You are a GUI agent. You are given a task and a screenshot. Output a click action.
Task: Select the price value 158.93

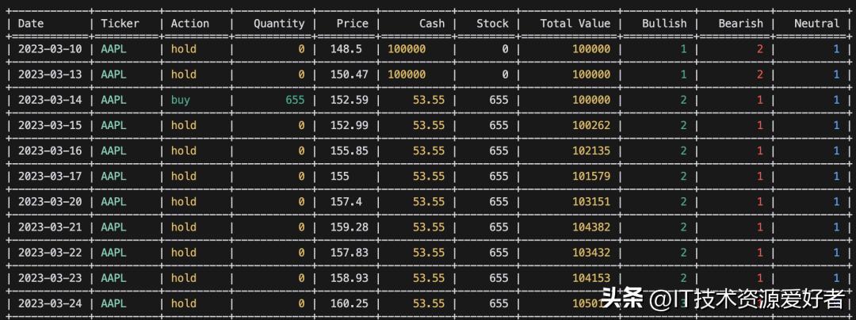click(349, 277)
